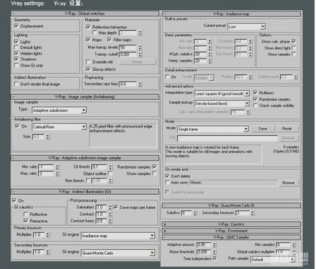Enable the Override mtl checkbox

(x=88, y=62)
